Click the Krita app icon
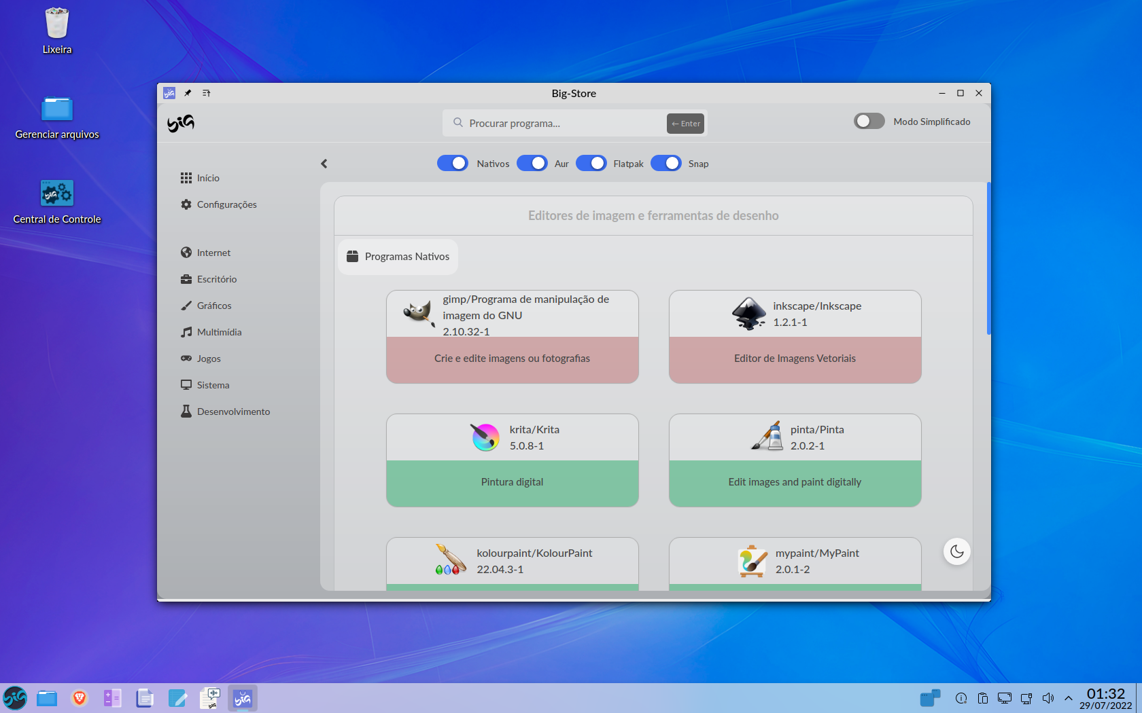This screenshot has height=713, width=1142. pyautogui.click(x=485, y=437)
